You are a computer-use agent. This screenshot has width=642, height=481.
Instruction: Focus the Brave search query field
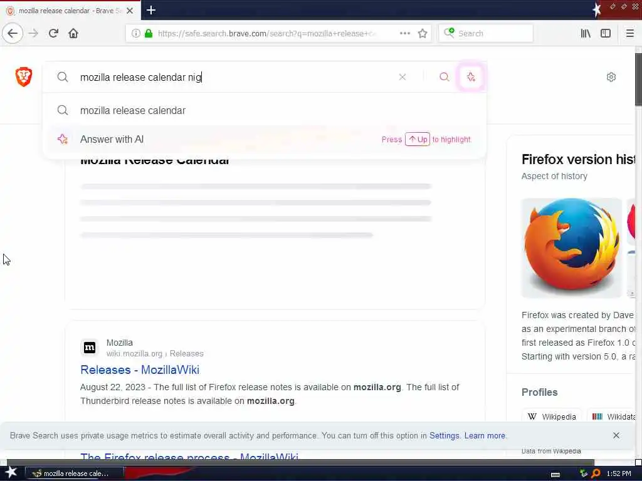click(x=233, y=77)
